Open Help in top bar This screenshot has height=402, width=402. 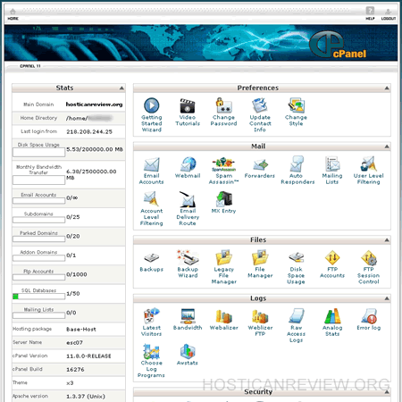pyautogui.click(x=370, y=13)
